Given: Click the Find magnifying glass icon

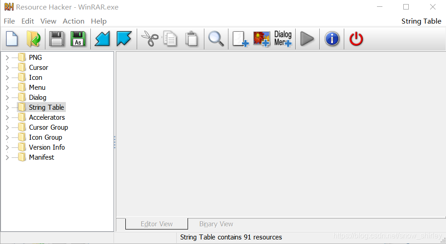Looking at the screenshot, I should [x=216, y=39].
